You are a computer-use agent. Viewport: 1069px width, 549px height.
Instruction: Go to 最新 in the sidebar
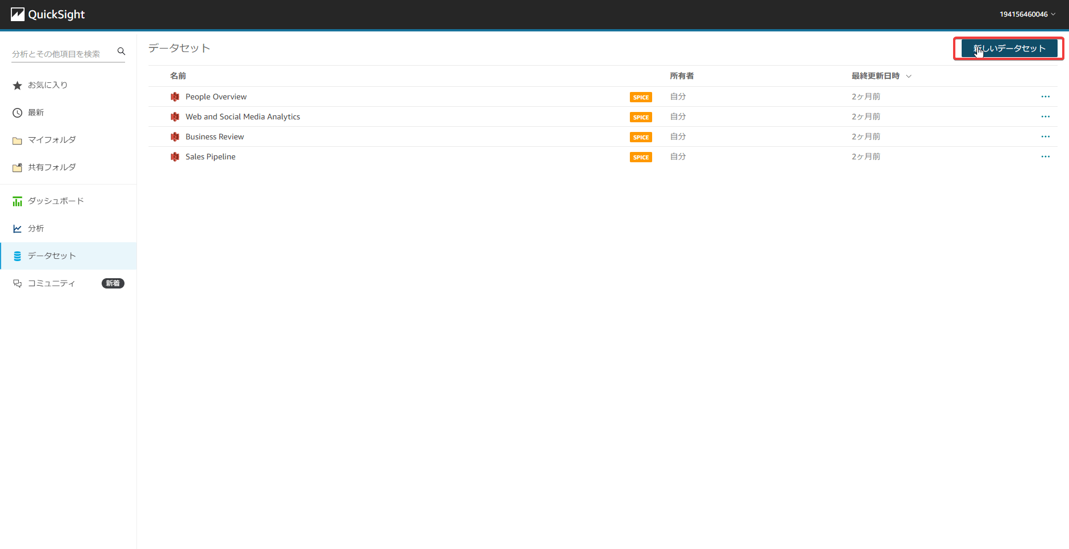coord(69,113)
